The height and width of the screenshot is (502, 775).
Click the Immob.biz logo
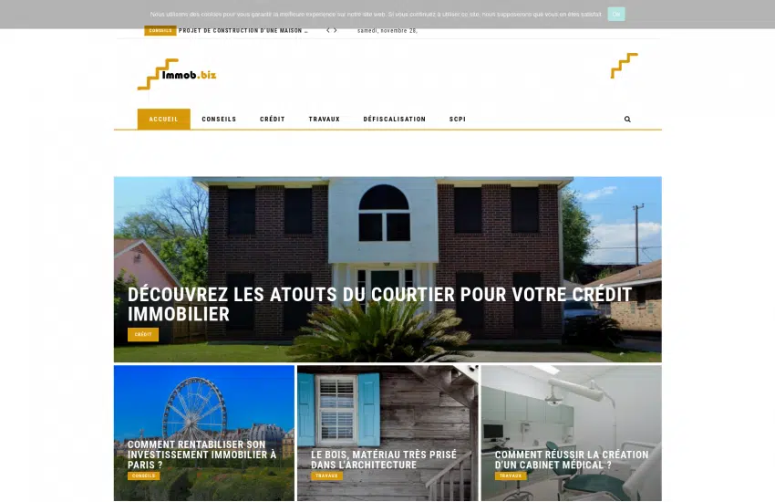point(177,74)
